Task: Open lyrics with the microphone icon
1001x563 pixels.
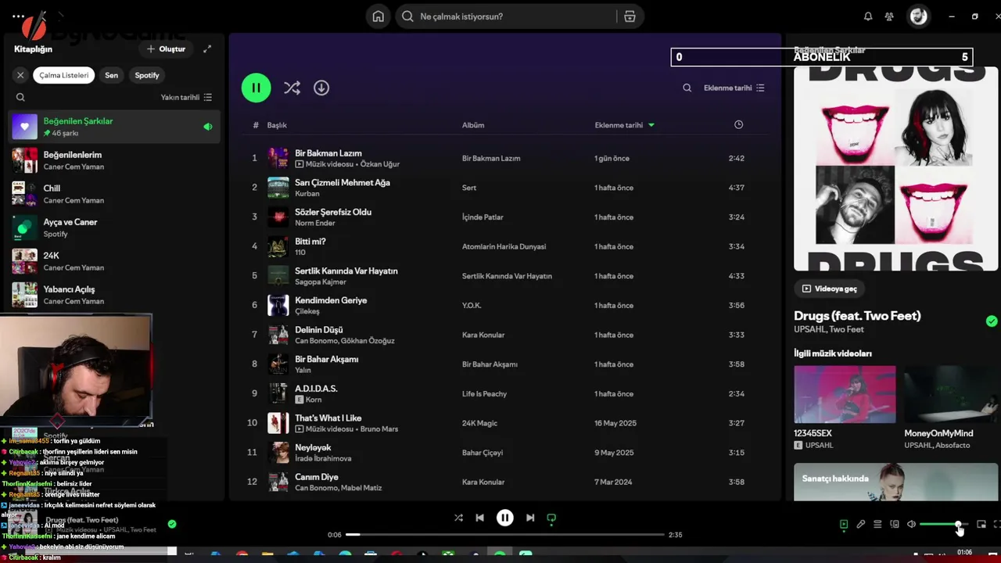Action: tap(860, 525)
